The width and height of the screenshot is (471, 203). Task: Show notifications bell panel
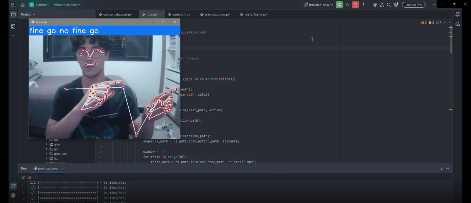pyautogui.click(x=457, y=14)
